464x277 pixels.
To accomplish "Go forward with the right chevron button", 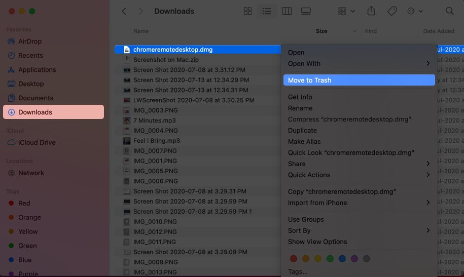I will tap(141, 11).
